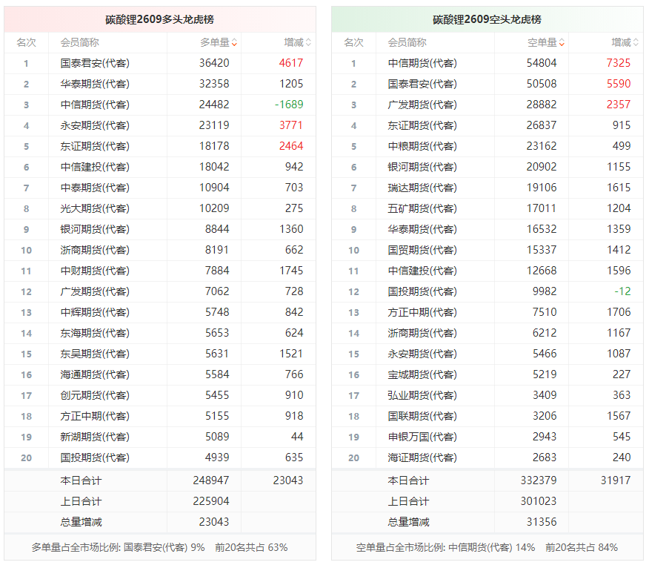Screen dimensions: 649x565
Task: Select 银河期货(代客) in long table row 9
Action: coord(95,229)
